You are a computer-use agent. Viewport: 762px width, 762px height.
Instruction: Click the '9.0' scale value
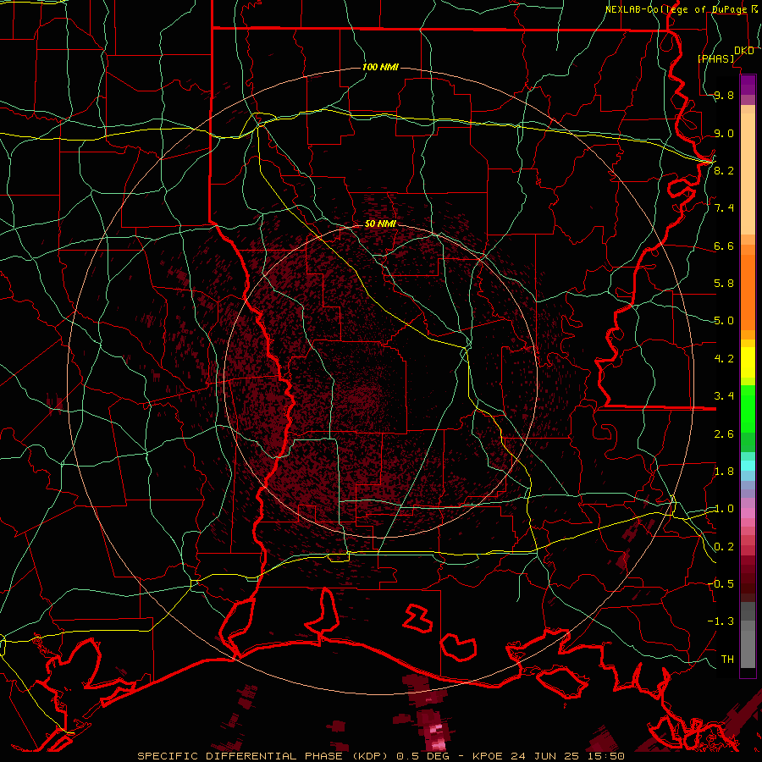click(x=724, y=133)
